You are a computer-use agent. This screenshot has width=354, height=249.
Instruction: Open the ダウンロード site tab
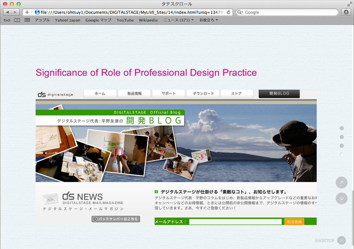[203, 93]
